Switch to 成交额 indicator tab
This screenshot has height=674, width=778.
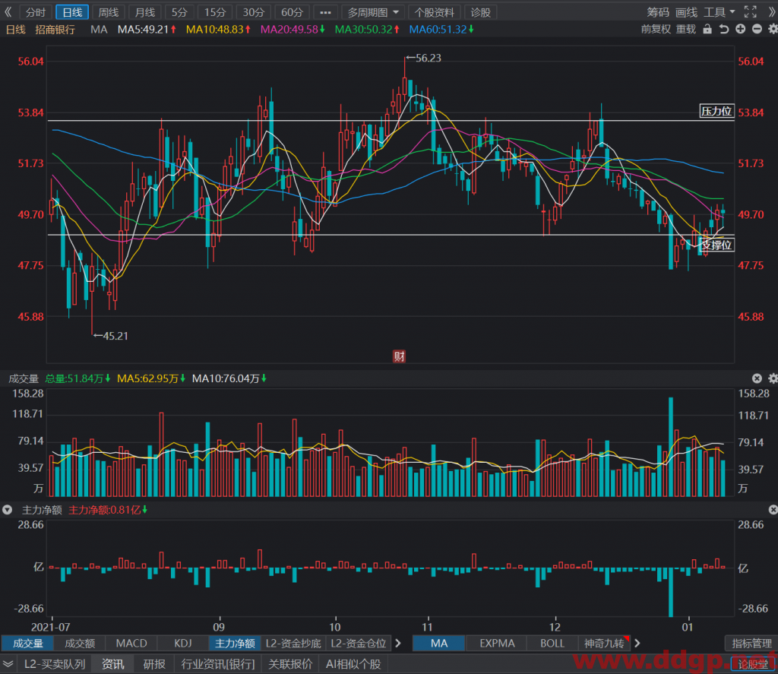[80, 644]
